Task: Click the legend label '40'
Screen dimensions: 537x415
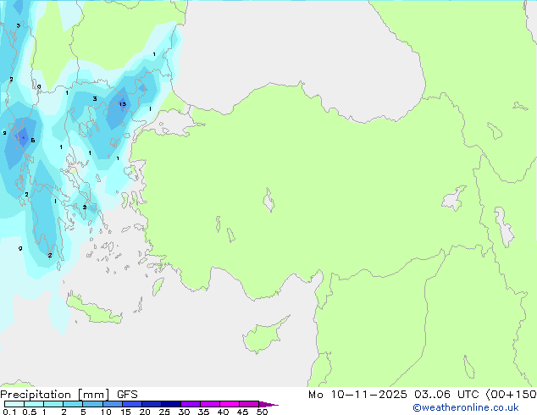Action: 223,412
